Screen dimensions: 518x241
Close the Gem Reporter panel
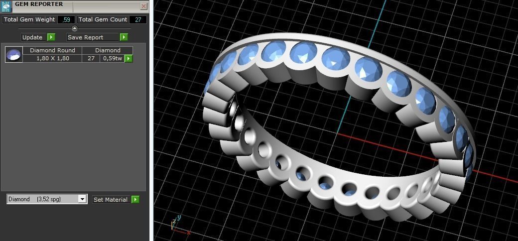coord(144,6)
